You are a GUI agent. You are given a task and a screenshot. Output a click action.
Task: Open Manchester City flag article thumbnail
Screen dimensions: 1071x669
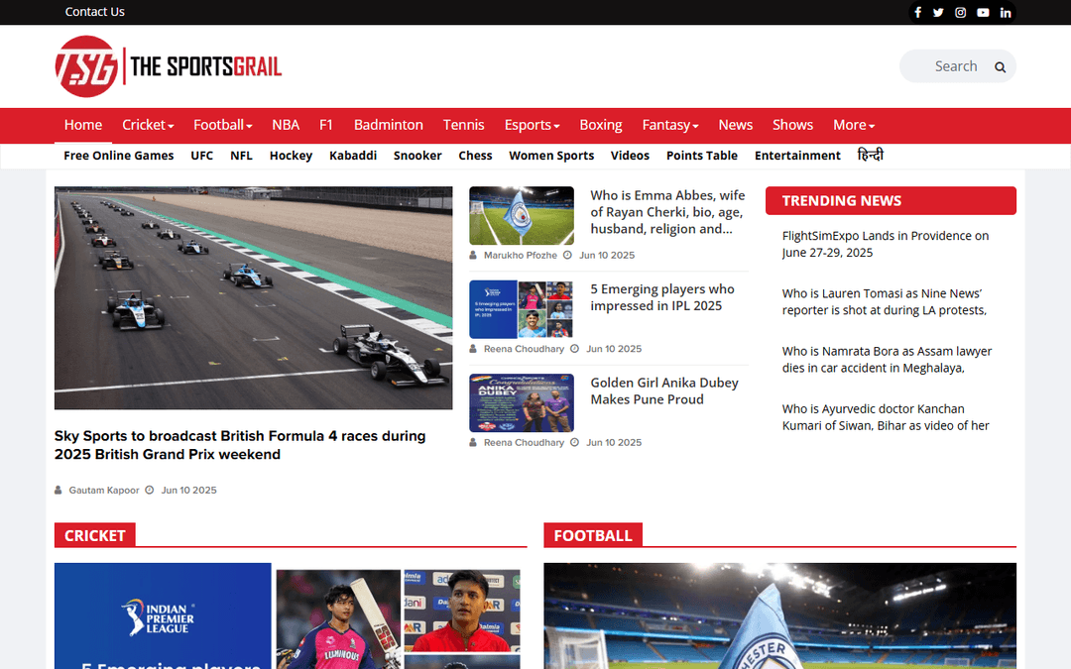click(x=522, y=216)
